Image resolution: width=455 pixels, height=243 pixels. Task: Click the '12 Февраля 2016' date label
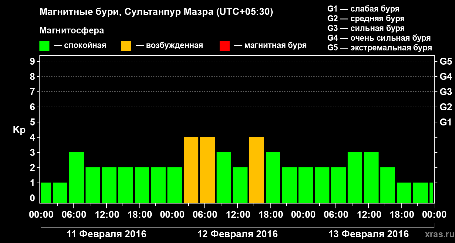pyautogui.click(x=238, y=234)
